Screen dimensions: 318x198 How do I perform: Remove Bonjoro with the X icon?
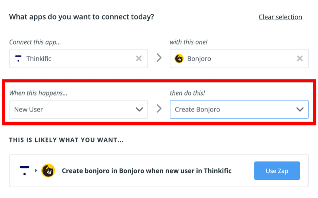[300, 59]
